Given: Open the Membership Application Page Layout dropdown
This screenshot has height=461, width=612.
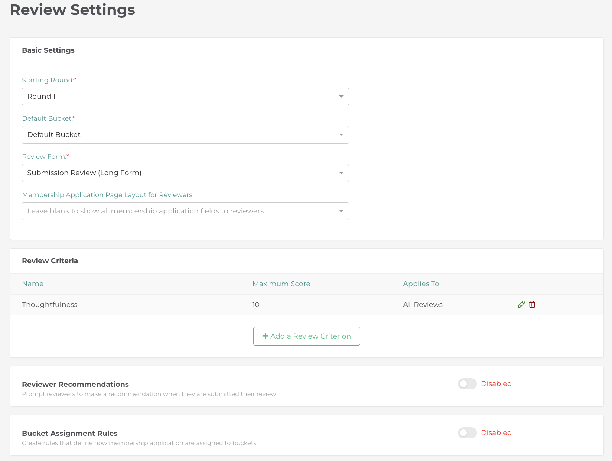Looking at the screenshot, I should point(185,211).
